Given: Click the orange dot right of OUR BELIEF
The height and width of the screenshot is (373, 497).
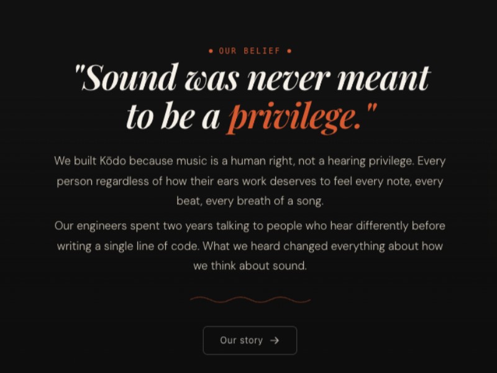Looking at the screenshot, I should tap(289, 51).
